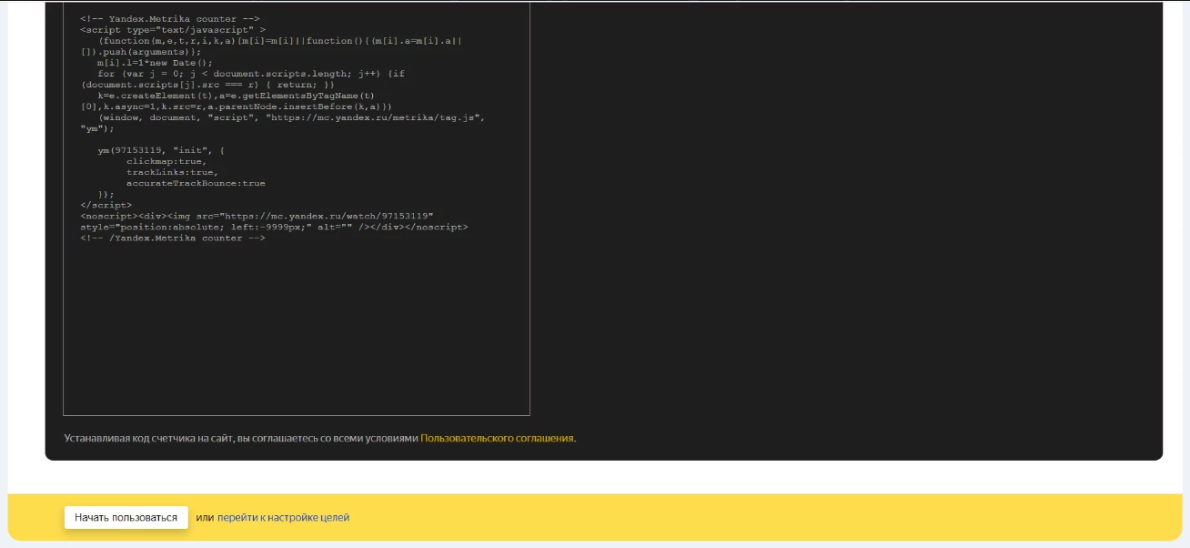Click the closing "/Yandex.Metrika counter" comment line
1190x548 pixels.
point(173,238)
